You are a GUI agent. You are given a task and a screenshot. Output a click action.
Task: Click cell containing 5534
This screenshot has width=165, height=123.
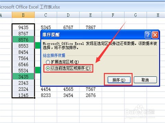click(23, 70)
